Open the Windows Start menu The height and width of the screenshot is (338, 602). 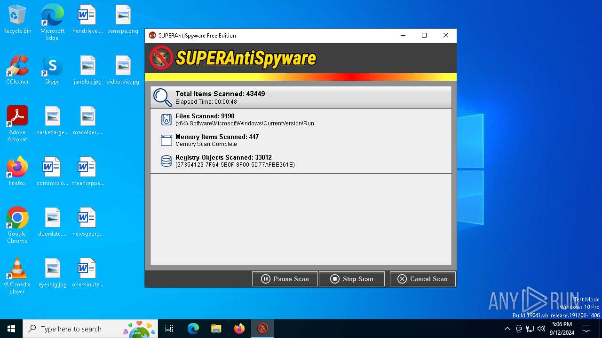[x=11, y=329]
